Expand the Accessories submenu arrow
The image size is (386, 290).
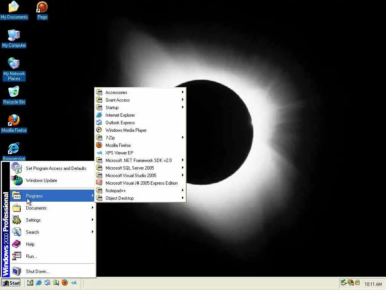183,92
